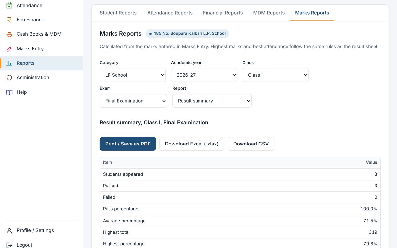
Task: Click the Logout arrow icon
Action: click(9, 245)
